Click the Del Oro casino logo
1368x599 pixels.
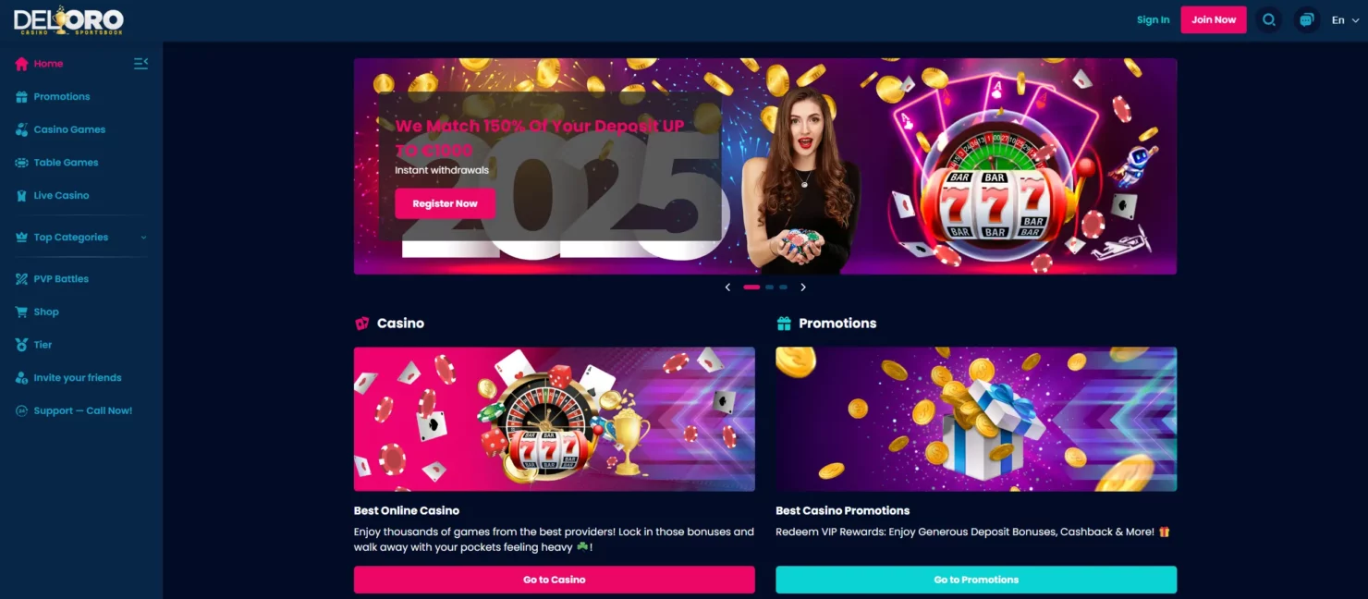(x=68, y=20)
